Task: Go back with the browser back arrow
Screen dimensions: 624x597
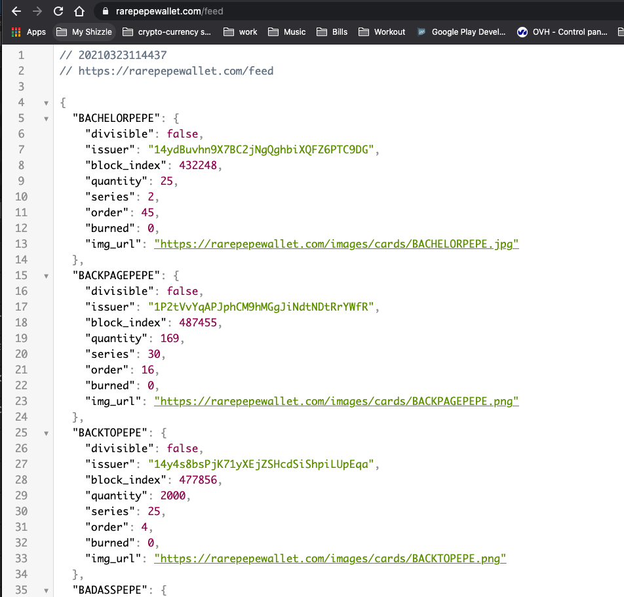Action: [x=16, y=11]
